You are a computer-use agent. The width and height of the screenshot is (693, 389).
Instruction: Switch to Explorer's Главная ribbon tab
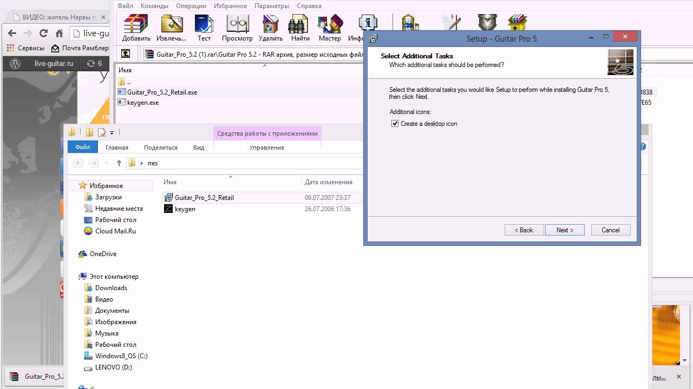pyautogui.click(x=117, y=147)
